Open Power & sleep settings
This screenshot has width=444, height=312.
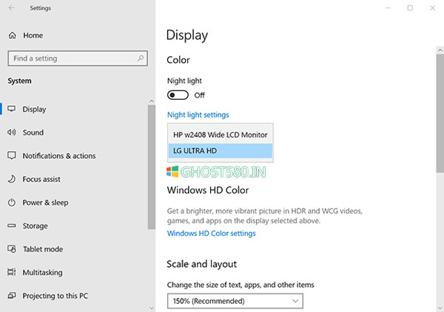click(45, 203)
